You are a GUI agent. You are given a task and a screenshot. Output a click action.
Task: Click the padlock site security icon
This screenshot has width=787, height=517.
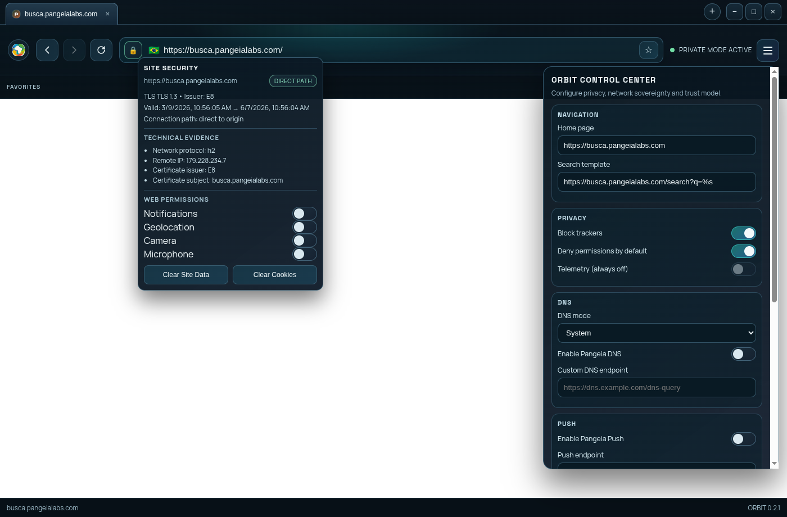pyautogui.click(x=133, y=50)
